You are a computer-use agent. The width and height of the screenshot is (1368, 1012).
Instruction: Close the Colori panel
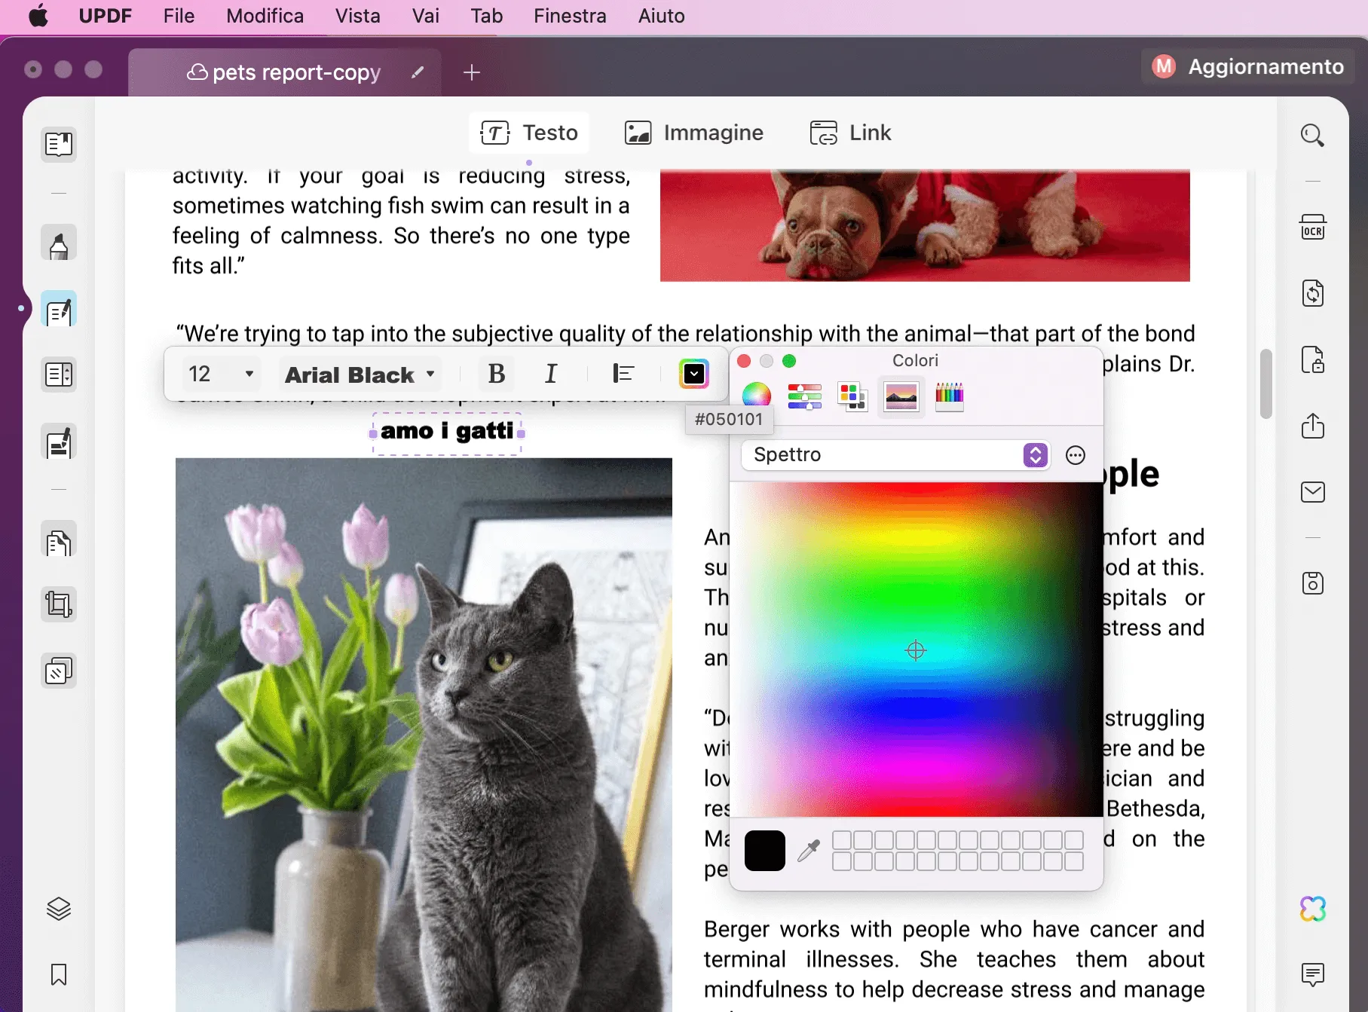[x=744, y=361]
